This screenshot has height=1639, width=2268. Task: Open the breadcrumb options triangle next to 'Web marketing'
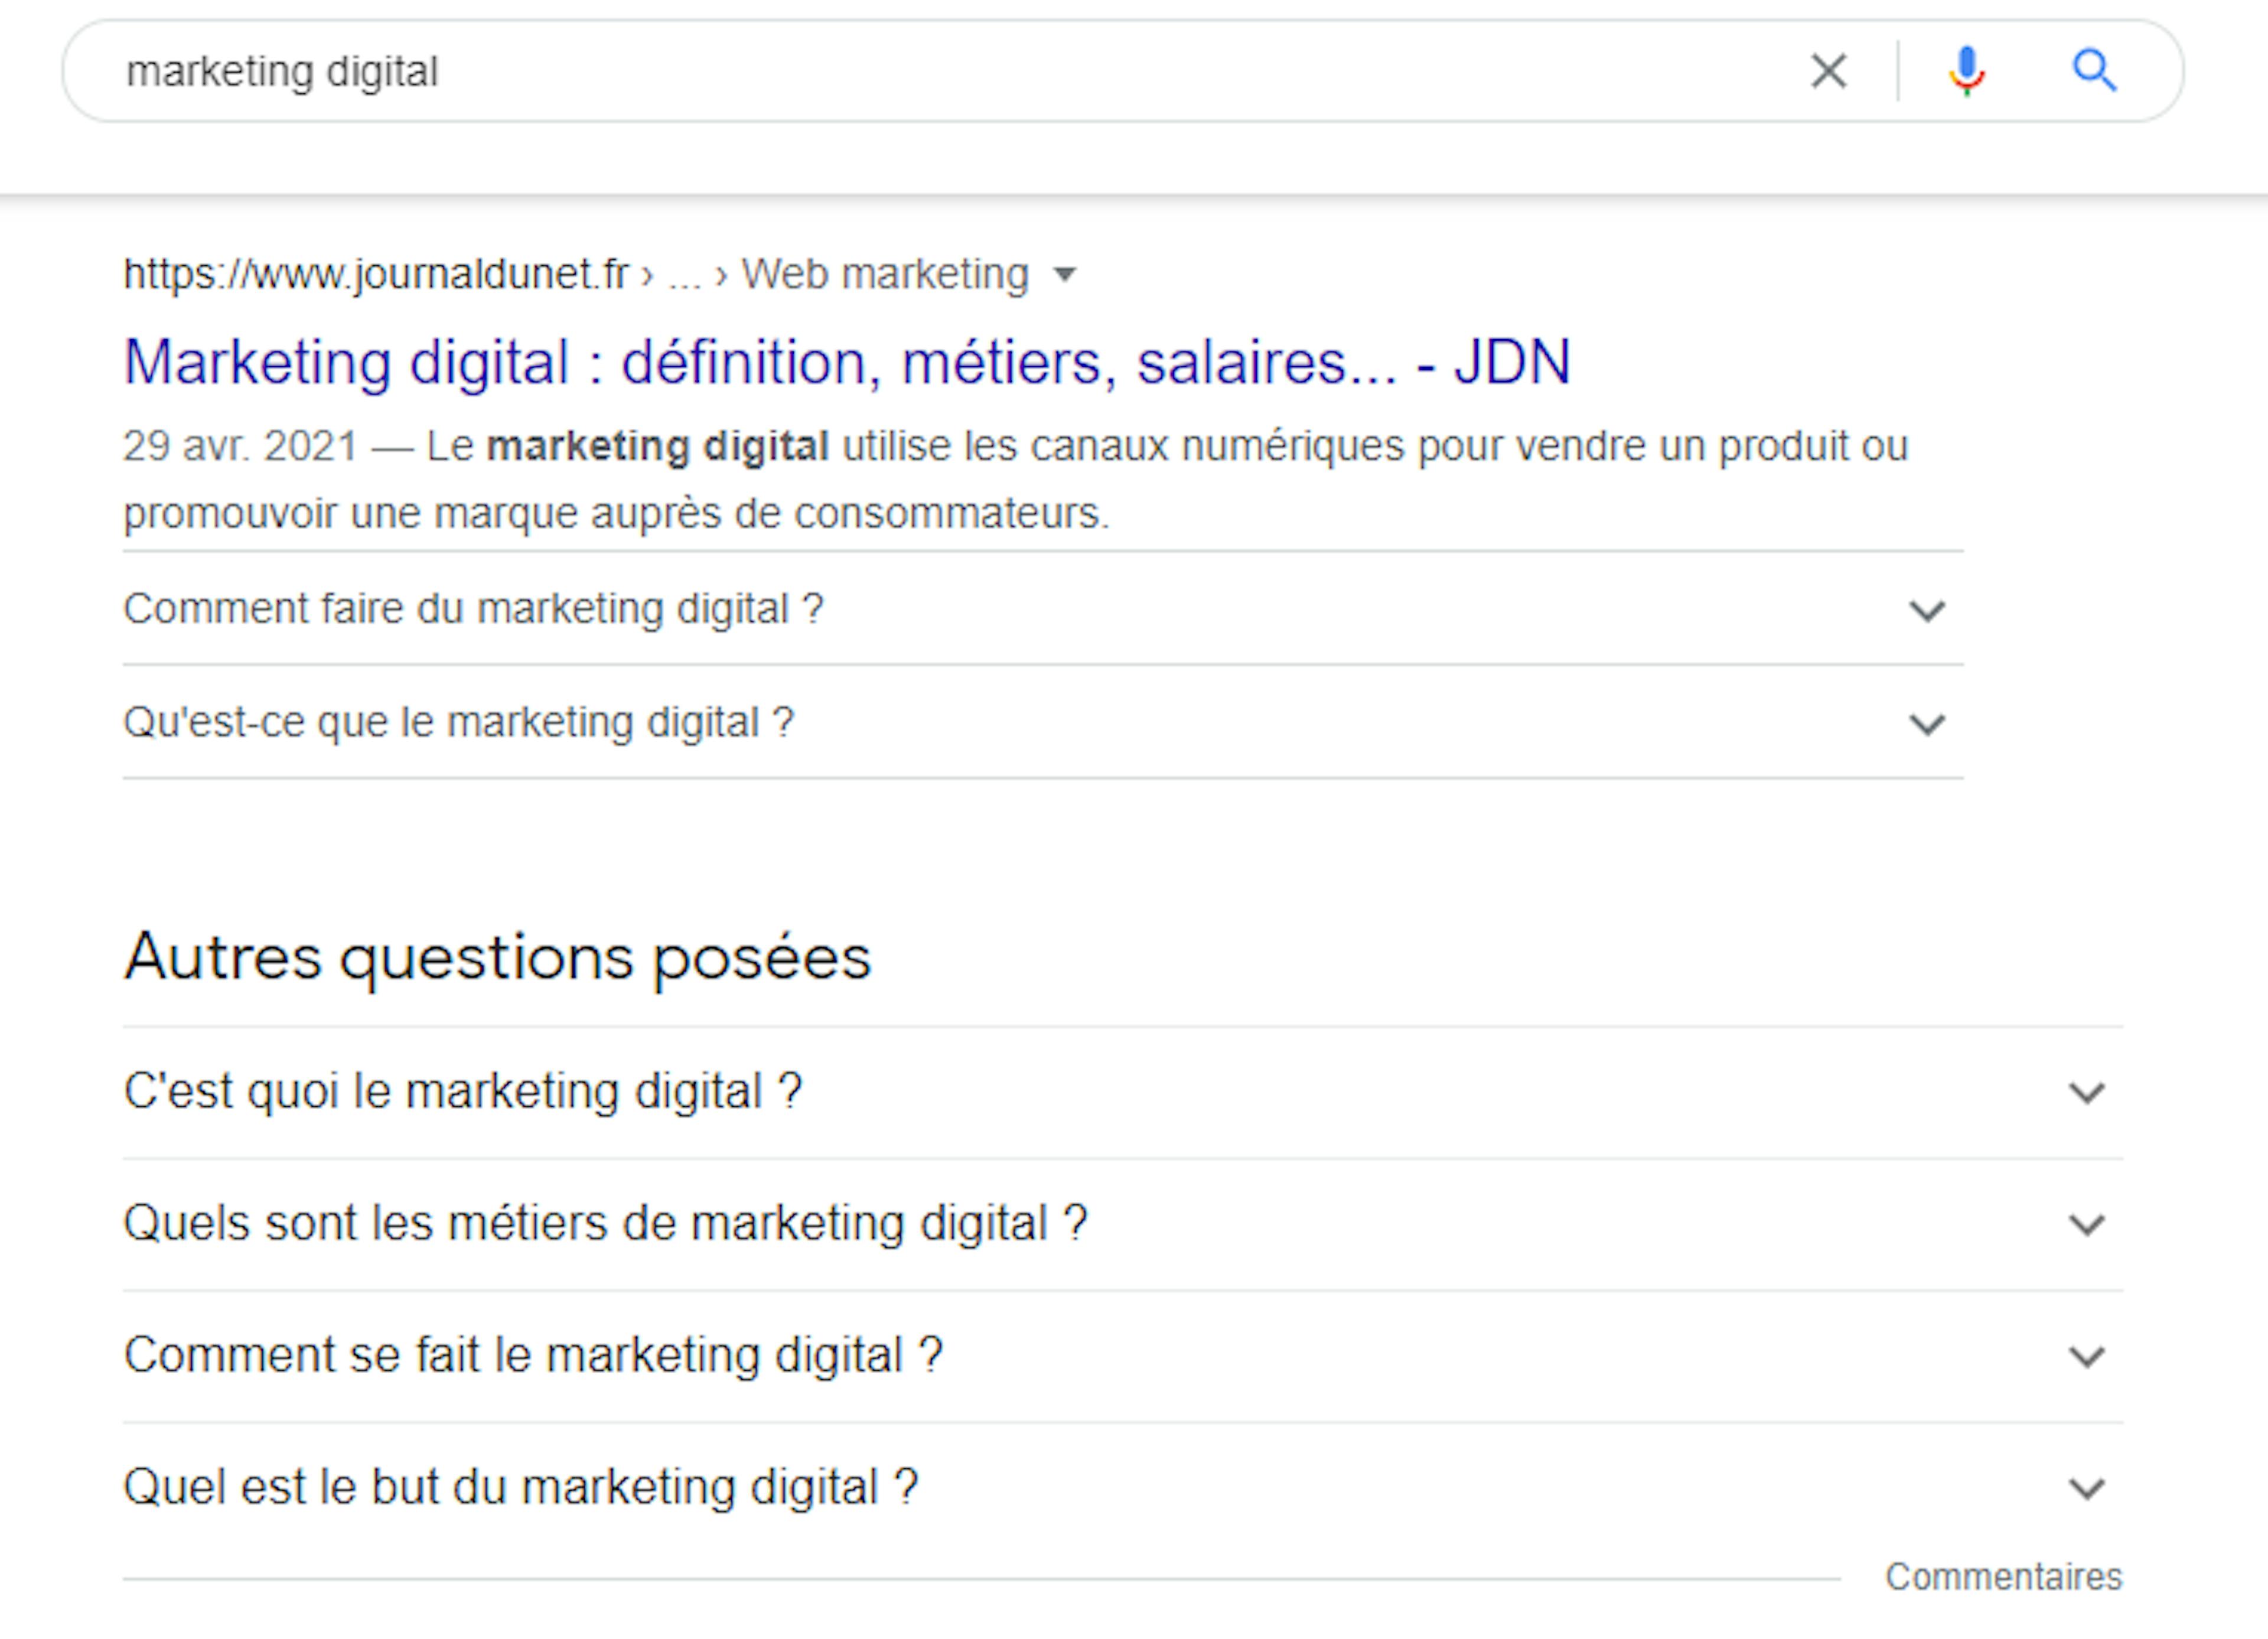(x=1066, y=273)
